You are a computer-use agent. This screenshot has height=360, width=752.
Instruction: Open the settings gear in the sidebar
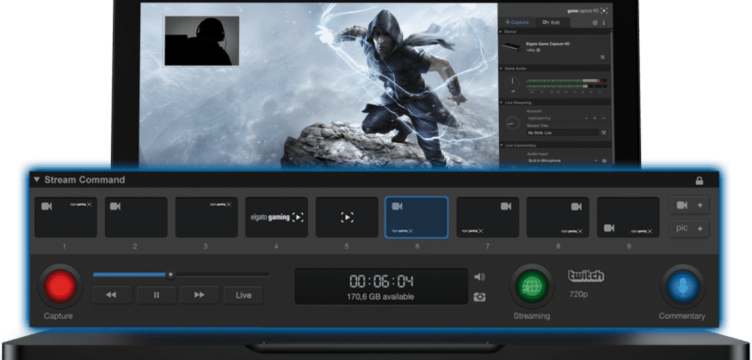click(x=595, y=22)
